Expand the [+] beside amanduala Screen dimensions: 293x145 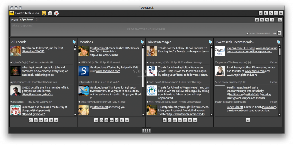tap(27, 102)
